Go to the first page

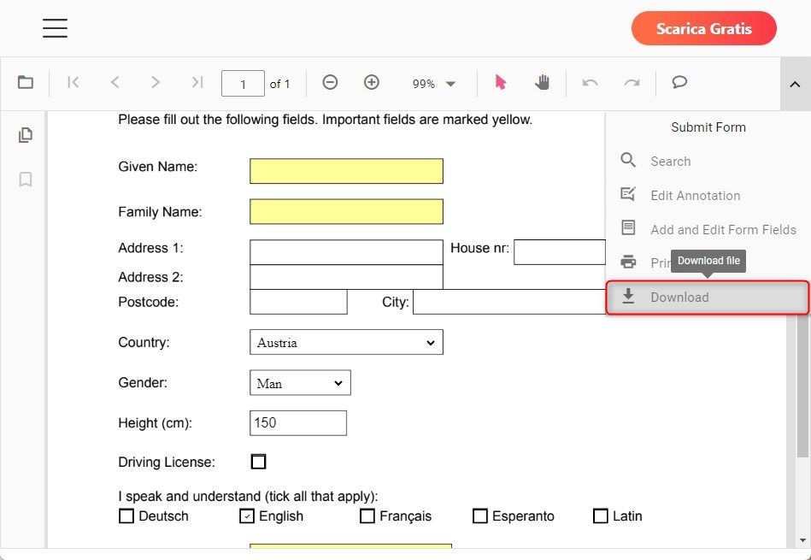click(x=73, y=83)
